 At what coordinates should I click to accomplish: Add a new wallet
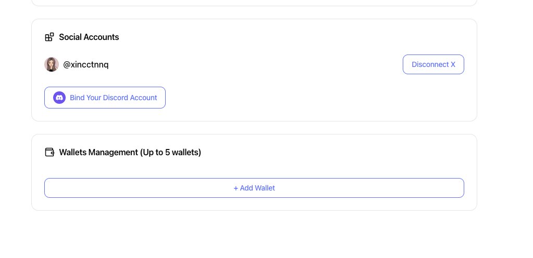pos(254,188)
